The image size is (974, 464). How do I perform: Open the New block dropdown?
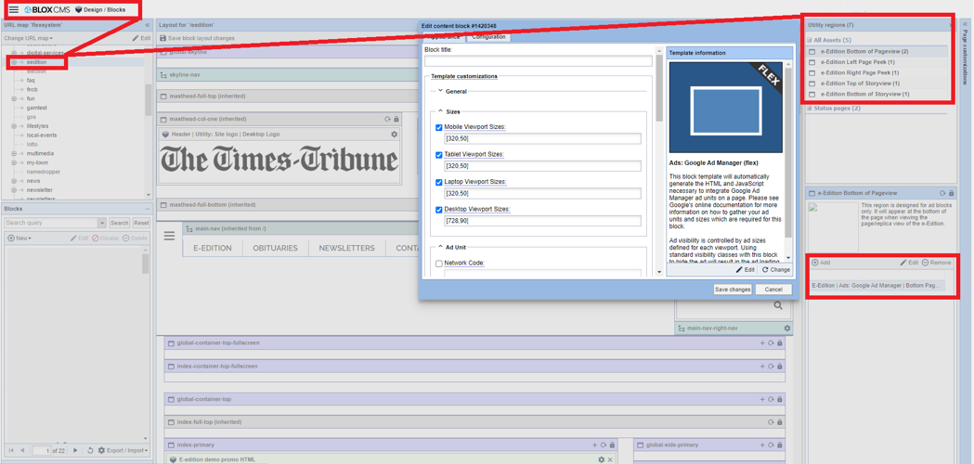[19, 238]
